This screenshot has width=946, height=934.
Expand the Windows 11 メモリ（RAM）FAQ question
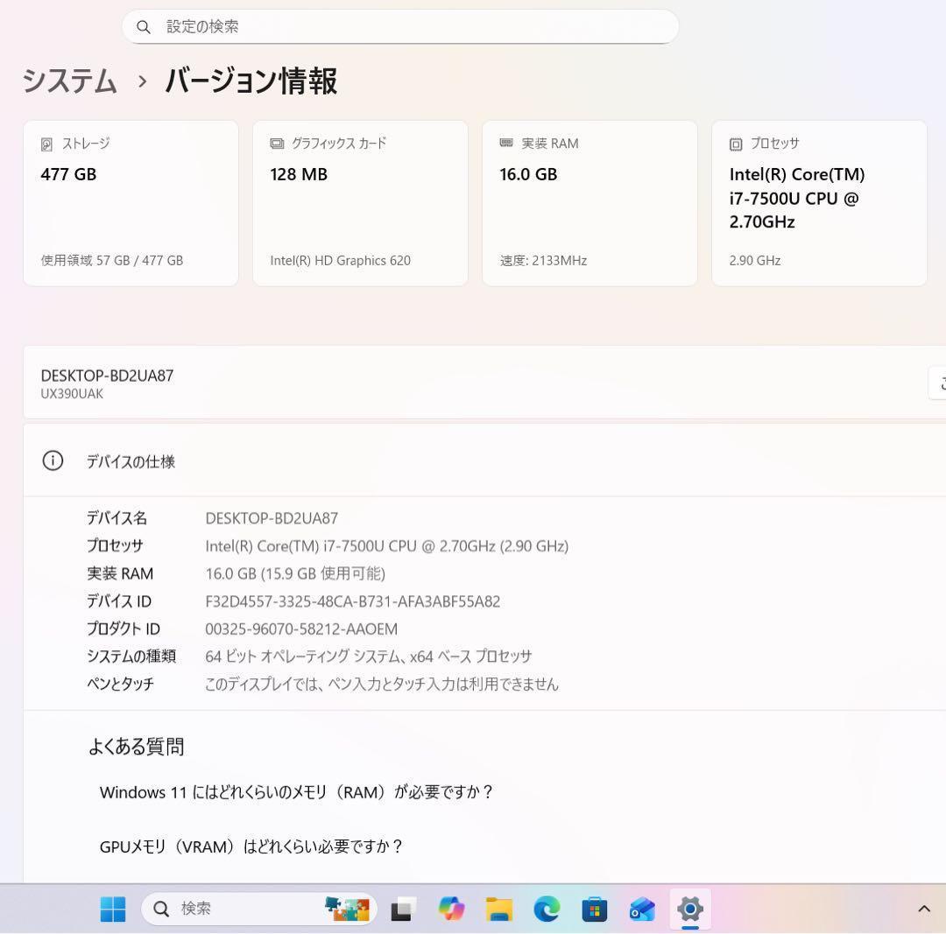tap(296, 792)
